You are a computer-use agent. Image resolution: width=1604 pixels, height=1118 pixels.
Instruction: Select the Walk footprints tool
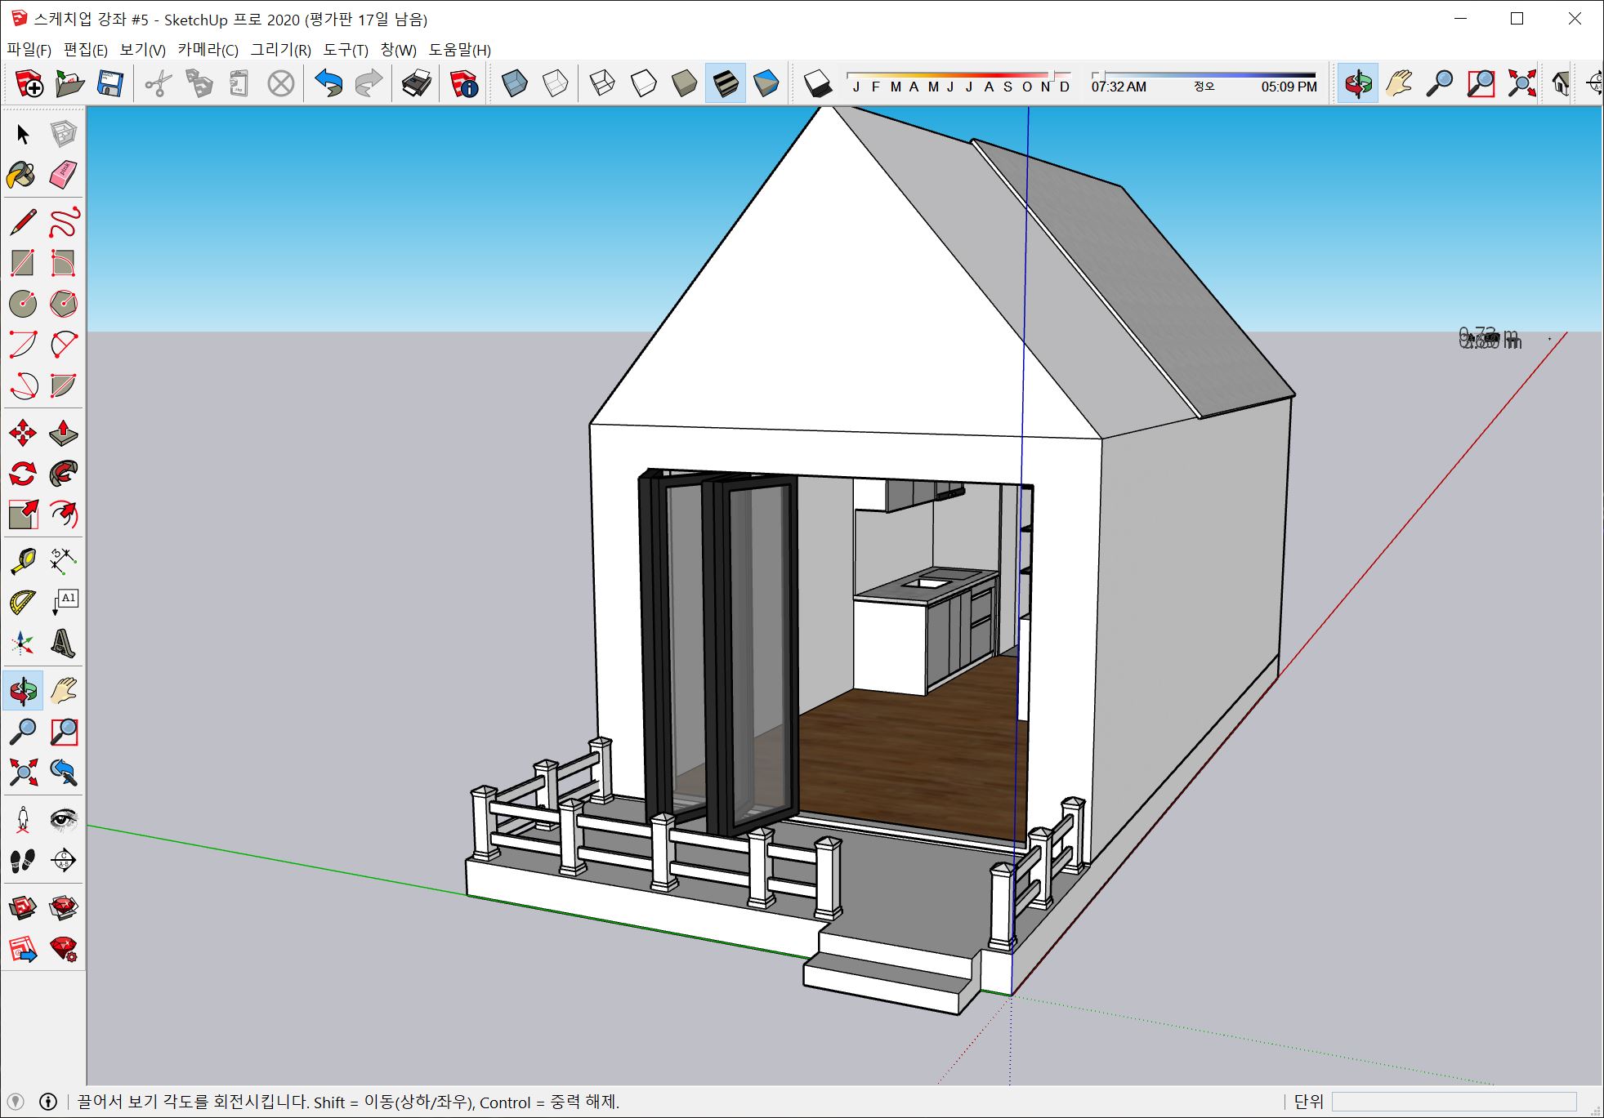(23, 860)
